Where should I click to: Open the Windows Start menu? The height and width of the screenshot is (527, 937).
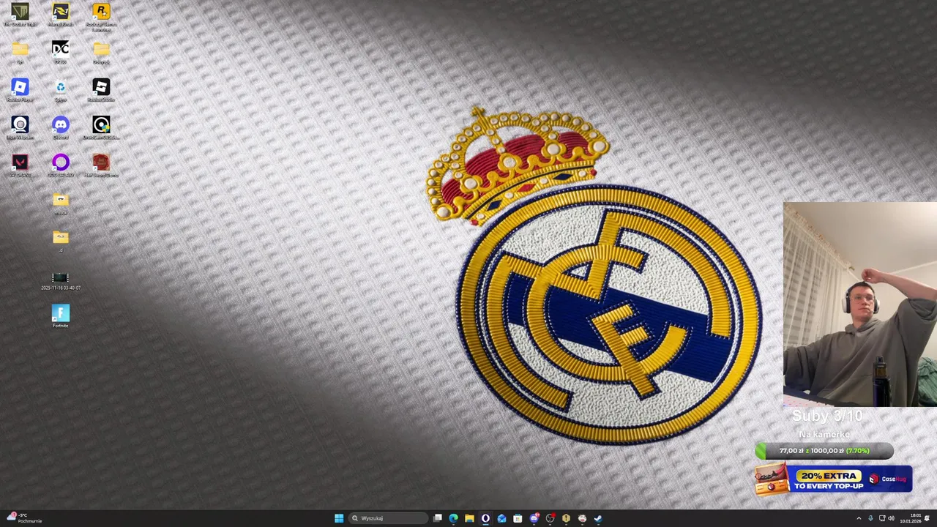[339, 518]
